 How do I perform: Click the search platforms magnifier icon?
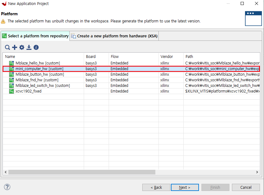[x=7, y=47]
